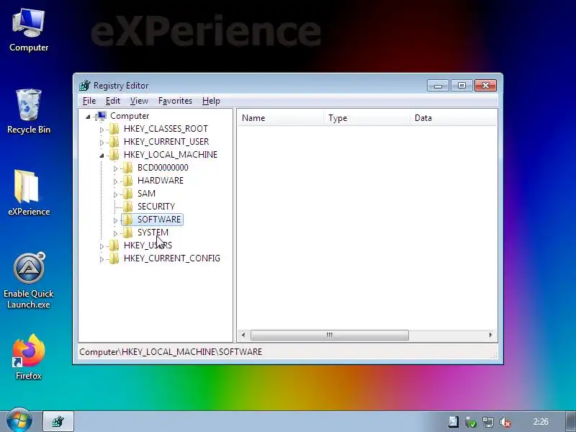Click the SAM folder icon
The width and height of the screenshot is (576, 432).
(128, 194)
